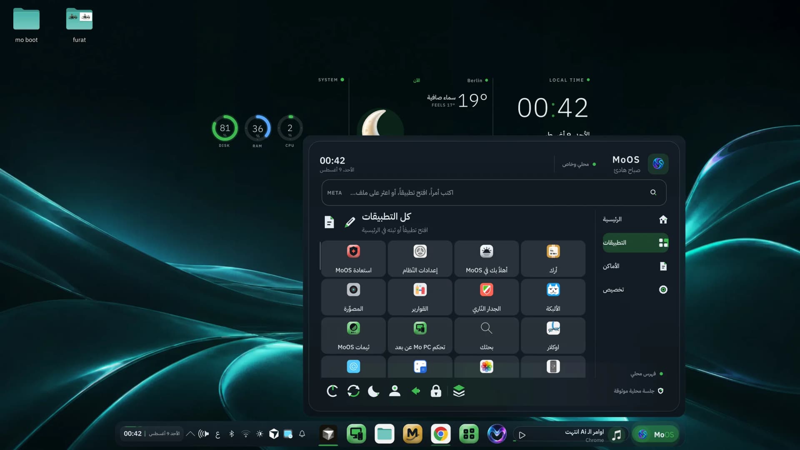This screenshot has width=800, height=450.
Task: Open the أرك archive app
Action: click(553, 259)
